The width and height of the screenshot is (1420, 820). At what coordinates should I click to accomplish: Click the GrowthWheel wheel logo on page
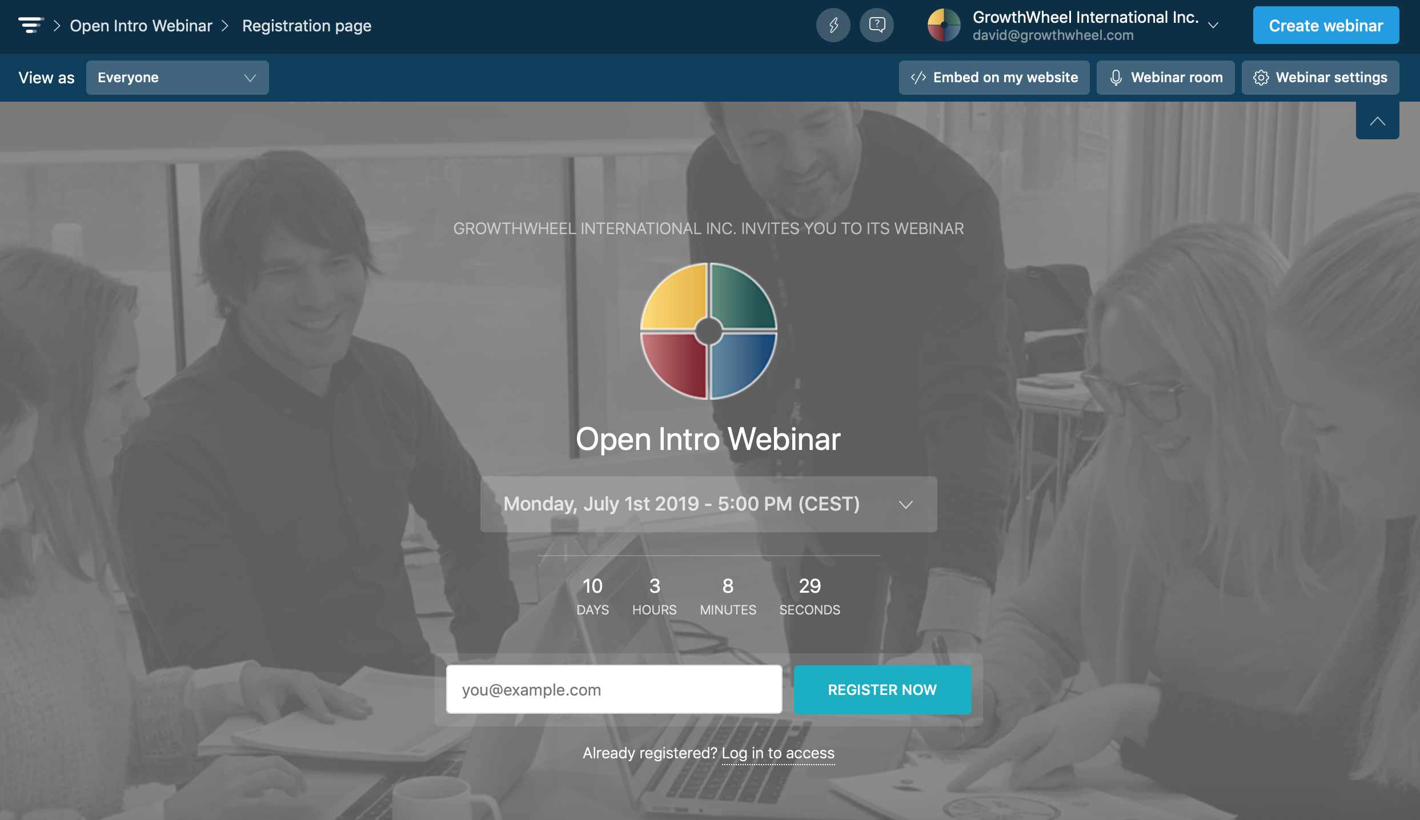[x=708, y=331]
